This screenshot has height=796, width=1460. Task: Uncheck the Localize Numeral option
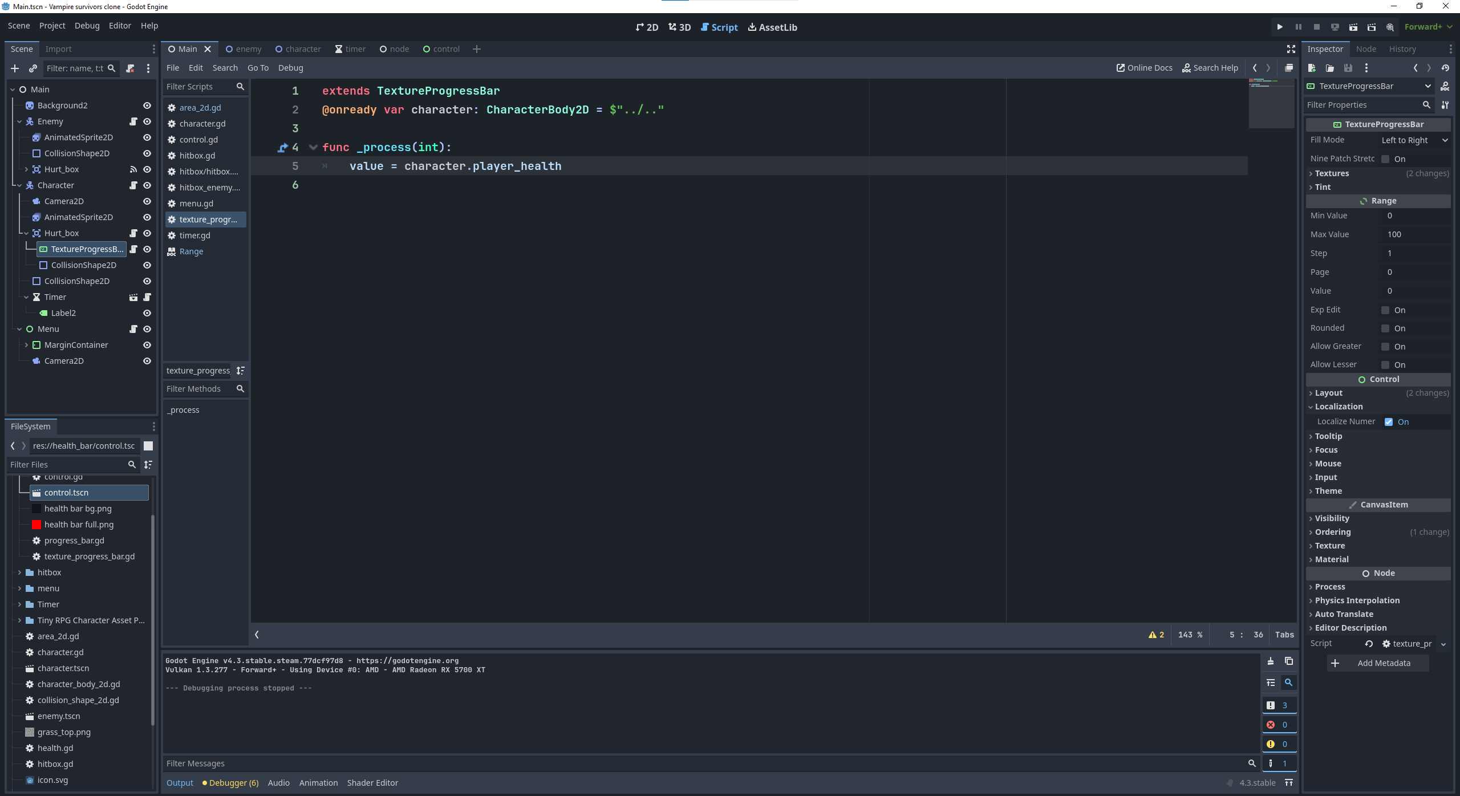coord(1389,421)
